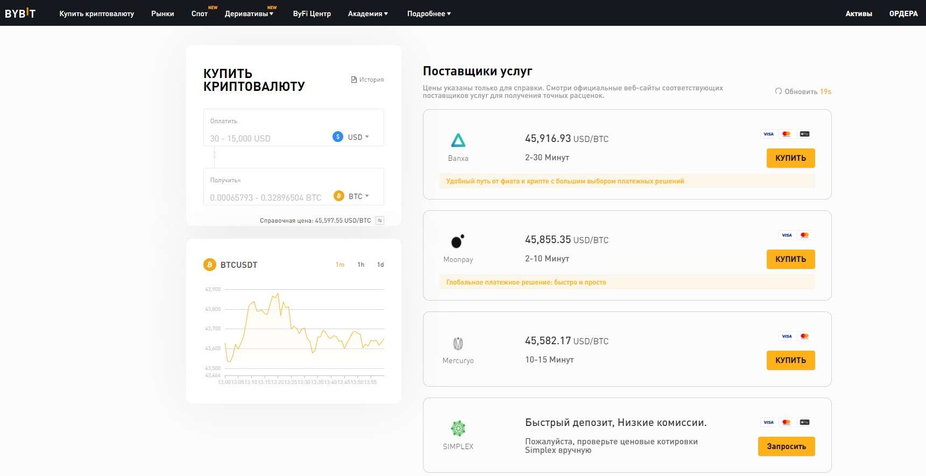
Task: Click the Visa icon in Simplex card
Action: pos(768,422)
